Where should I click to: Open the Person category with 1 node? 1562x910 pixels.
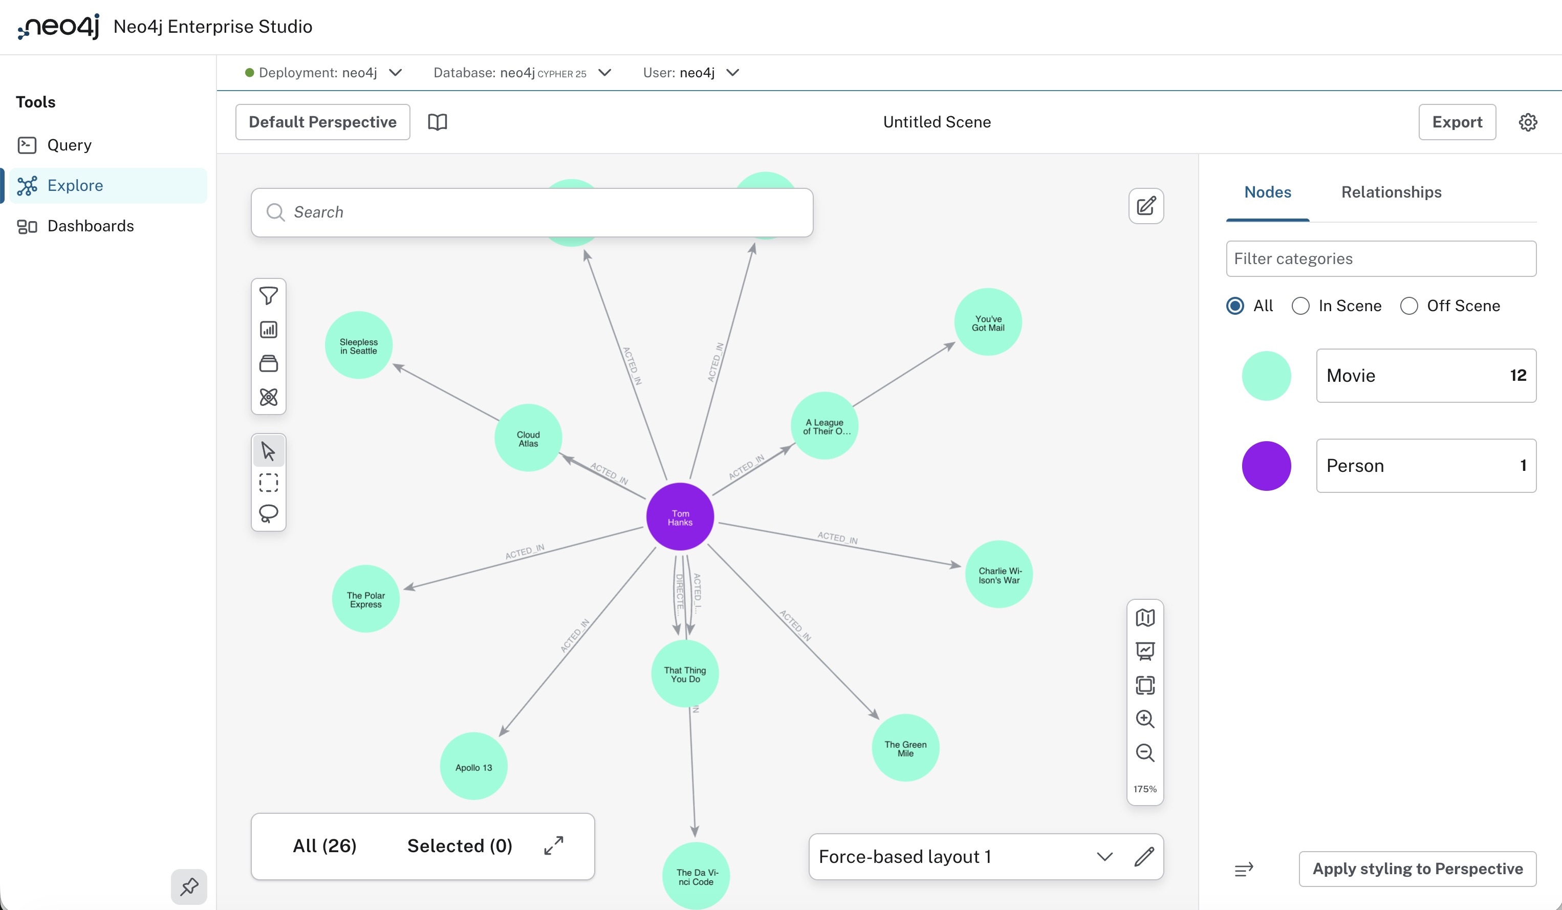[x=1426, y=466]
